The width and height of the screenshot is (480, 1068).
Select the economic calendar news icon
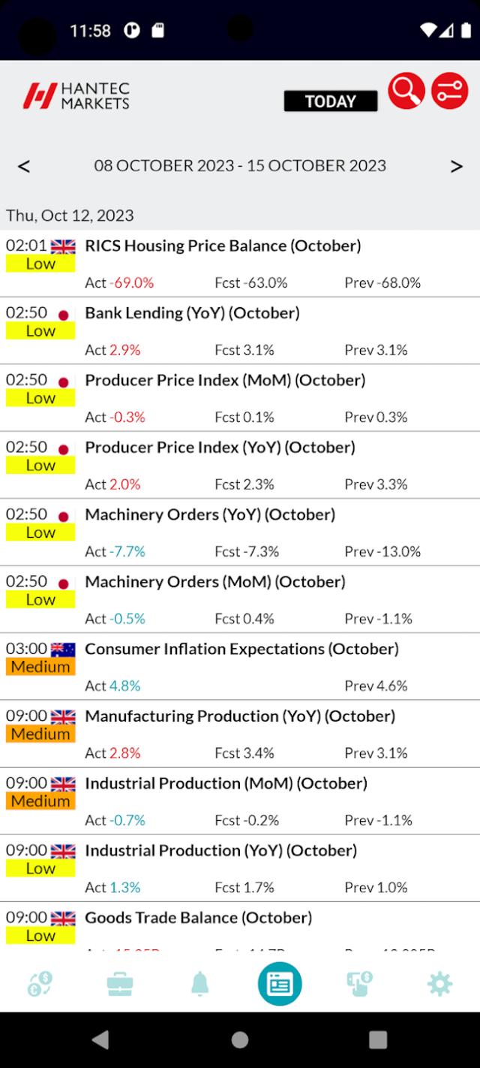click(x=280, y=983)
